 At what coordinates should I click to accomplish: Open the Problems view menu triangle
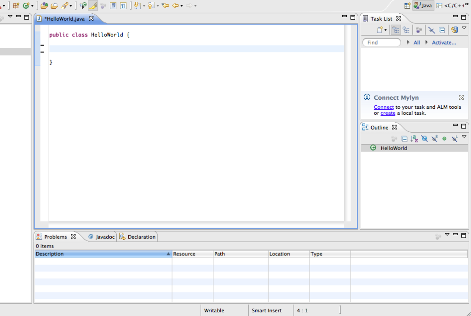click(x=447, y=235)
